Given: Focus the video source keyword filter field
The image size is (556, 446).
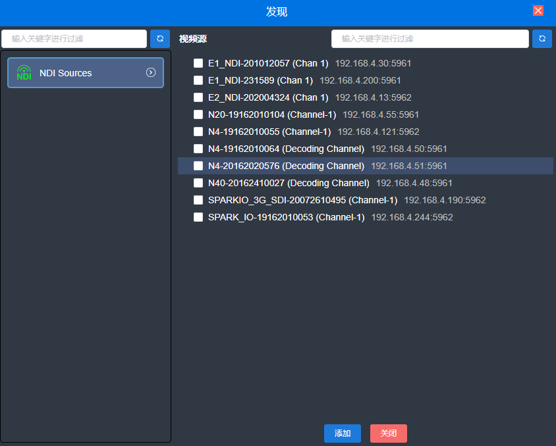Looking at the screenshot, I should coord(430,39).
